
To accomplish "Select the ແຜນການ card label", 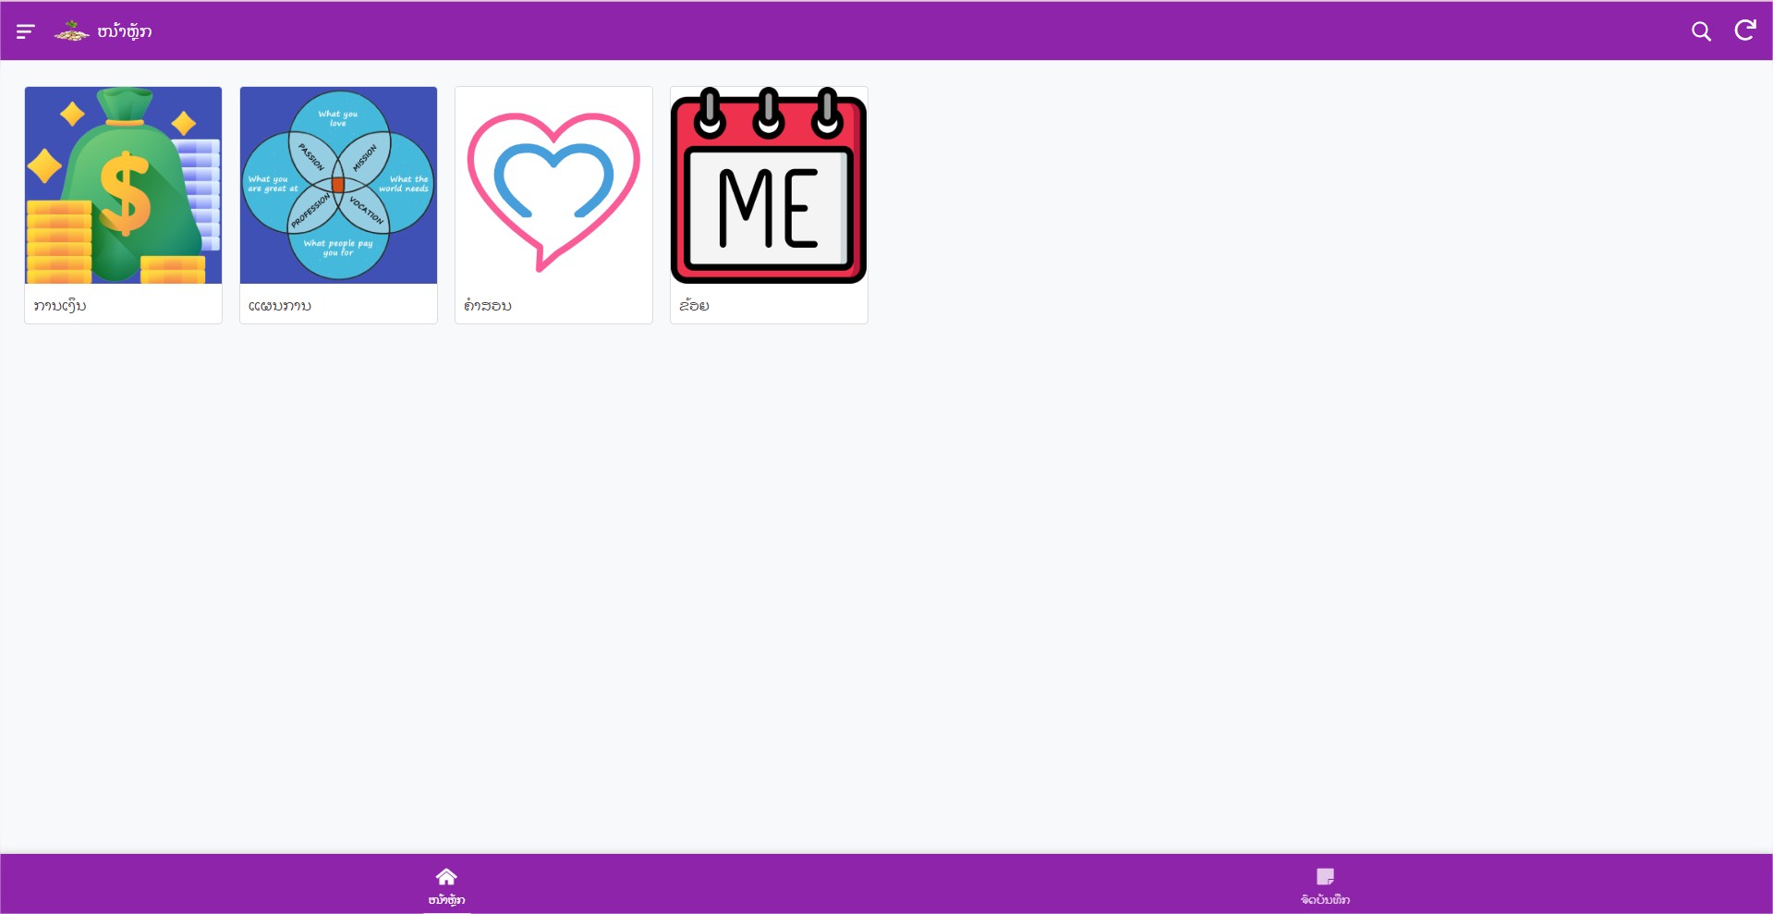I will tap(280, 306).
